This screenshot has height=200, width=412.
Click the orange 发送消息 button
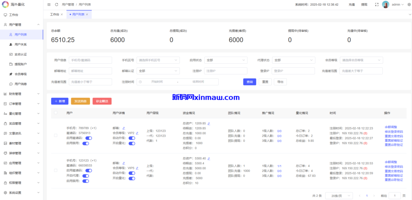(x=80, y=101)
